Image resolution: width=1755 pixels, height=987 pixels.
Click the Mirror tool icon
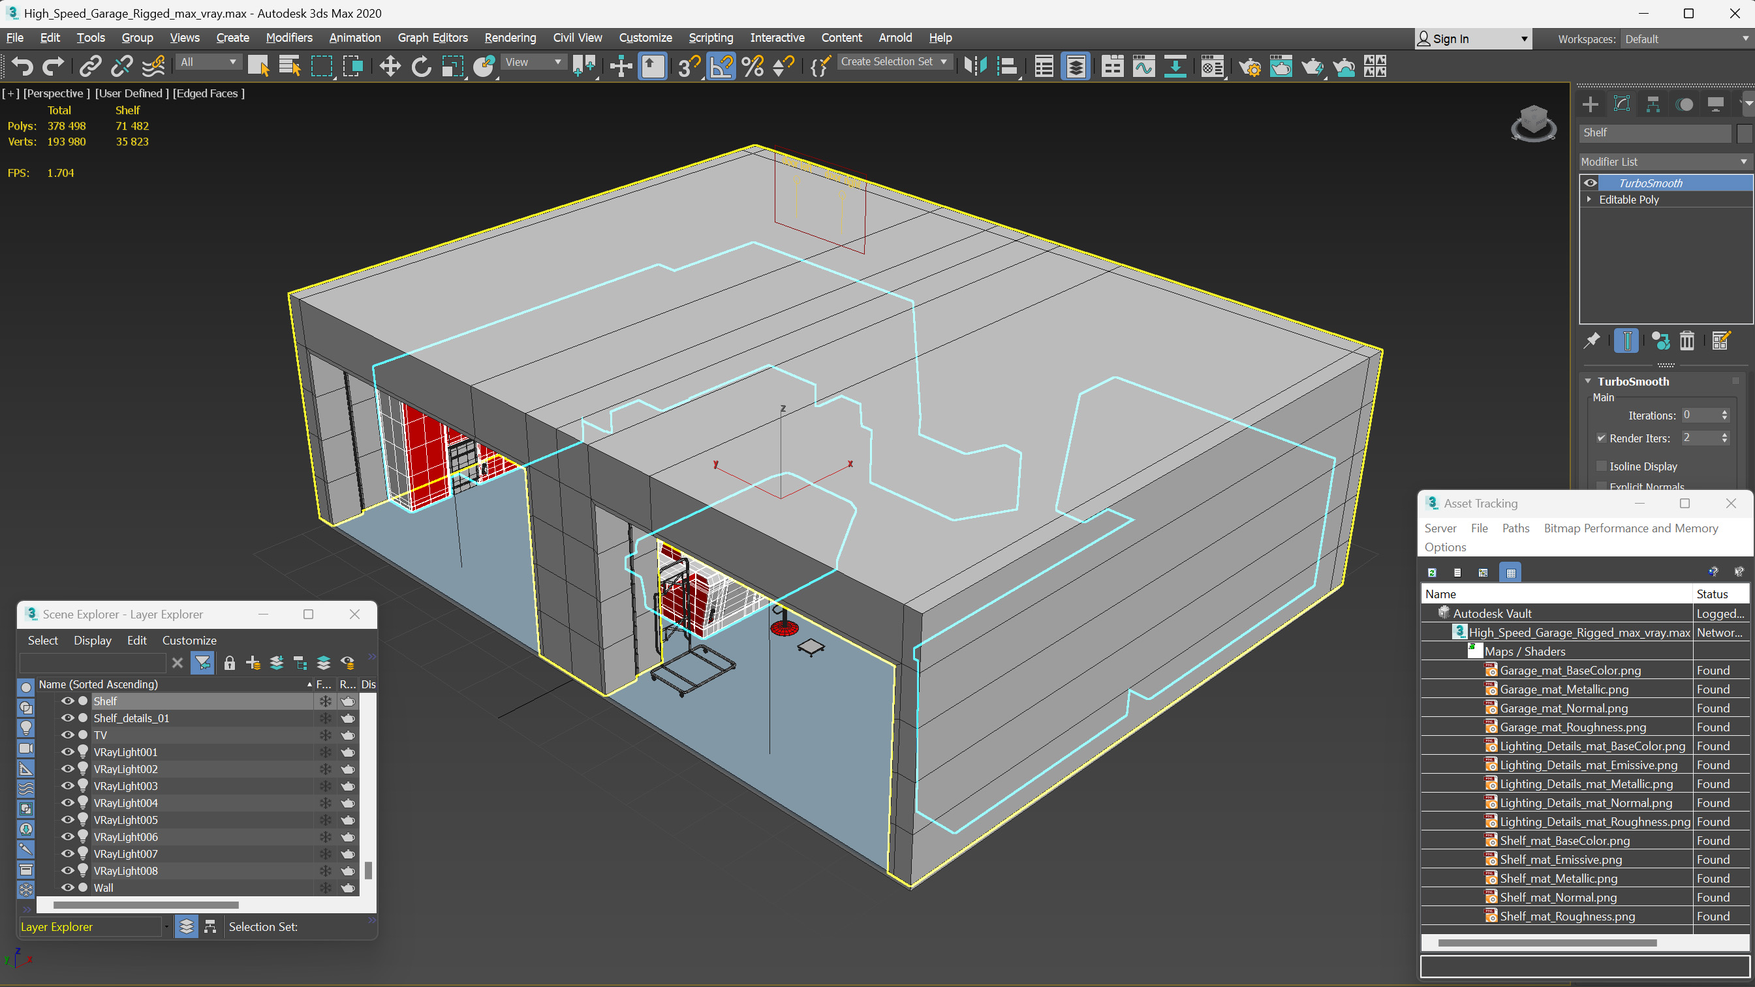point(976,66)
